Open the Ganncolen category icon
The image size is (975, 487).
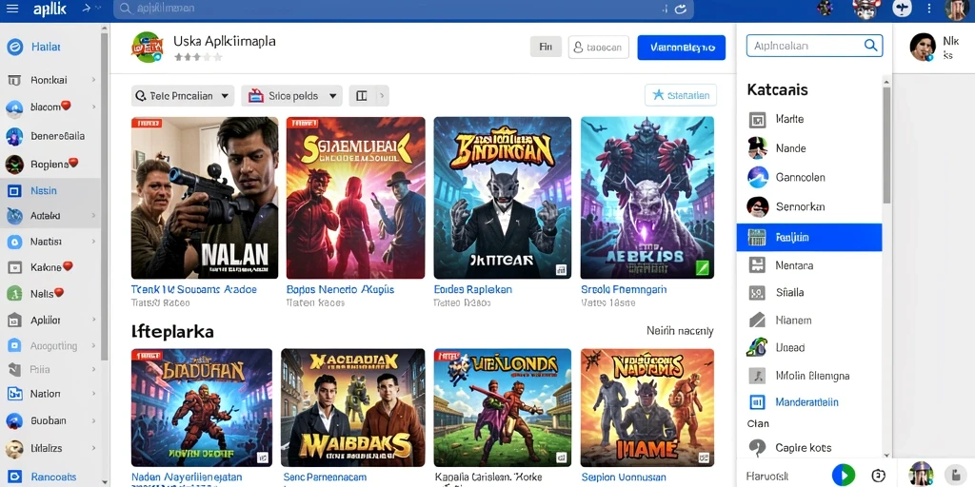click(x=757, y=177)
